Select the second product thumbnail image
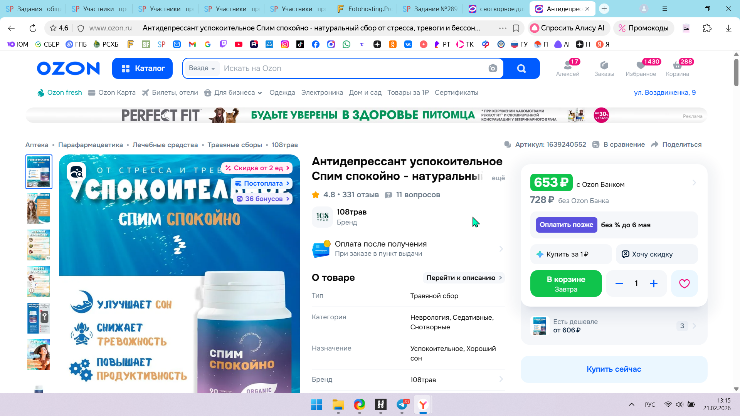740x416 pixels. pos(39,208)
